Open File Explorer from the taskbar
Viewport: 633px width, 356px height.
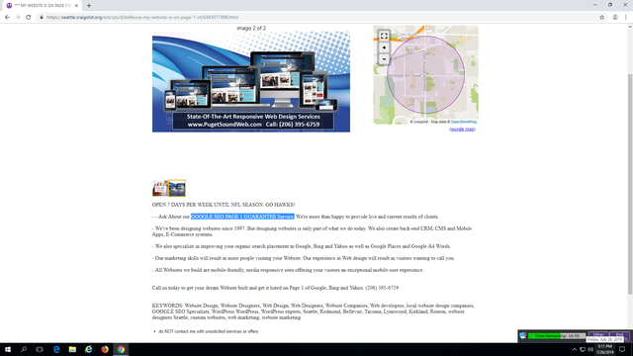(72, 349)
